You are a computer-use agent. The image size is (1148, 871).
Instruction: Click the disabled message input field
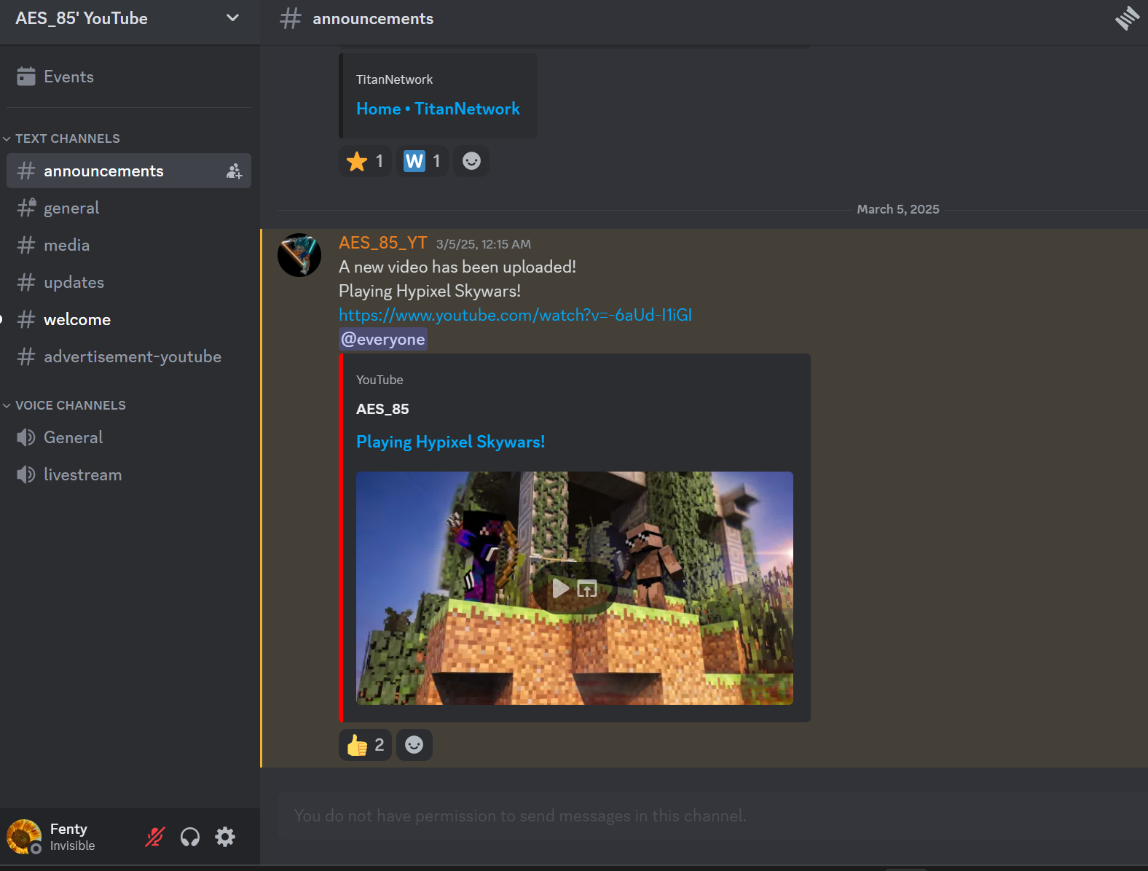(712, 816)
